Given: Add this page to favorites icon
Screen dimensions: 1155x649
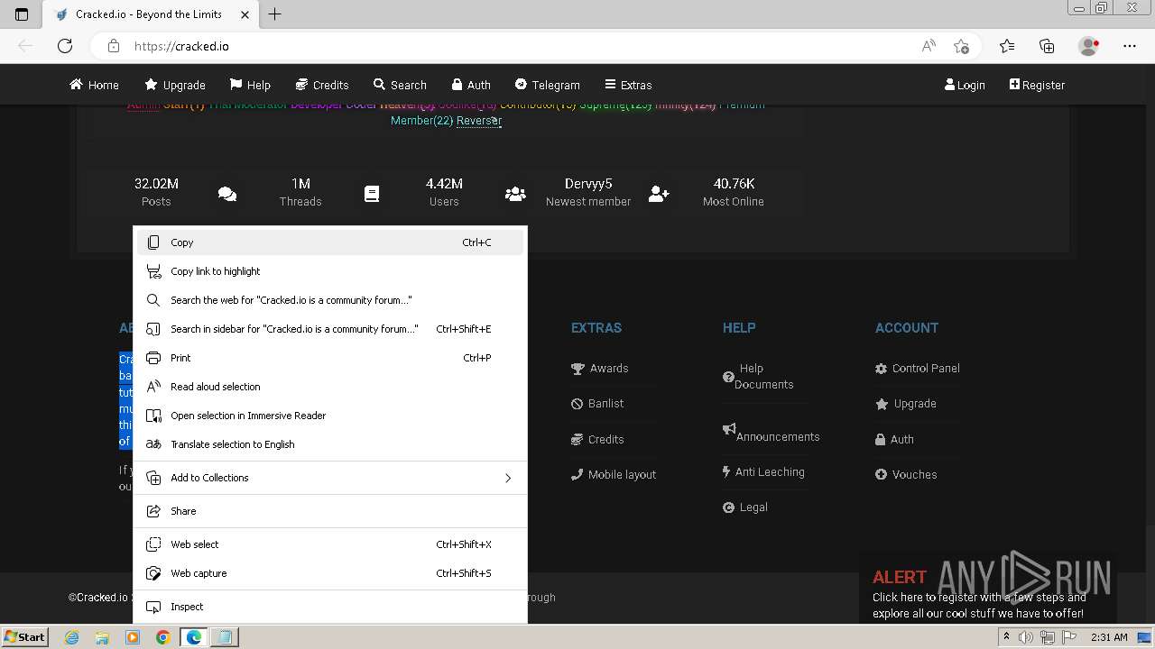Looking at the screenshot, I should point(961,46).
